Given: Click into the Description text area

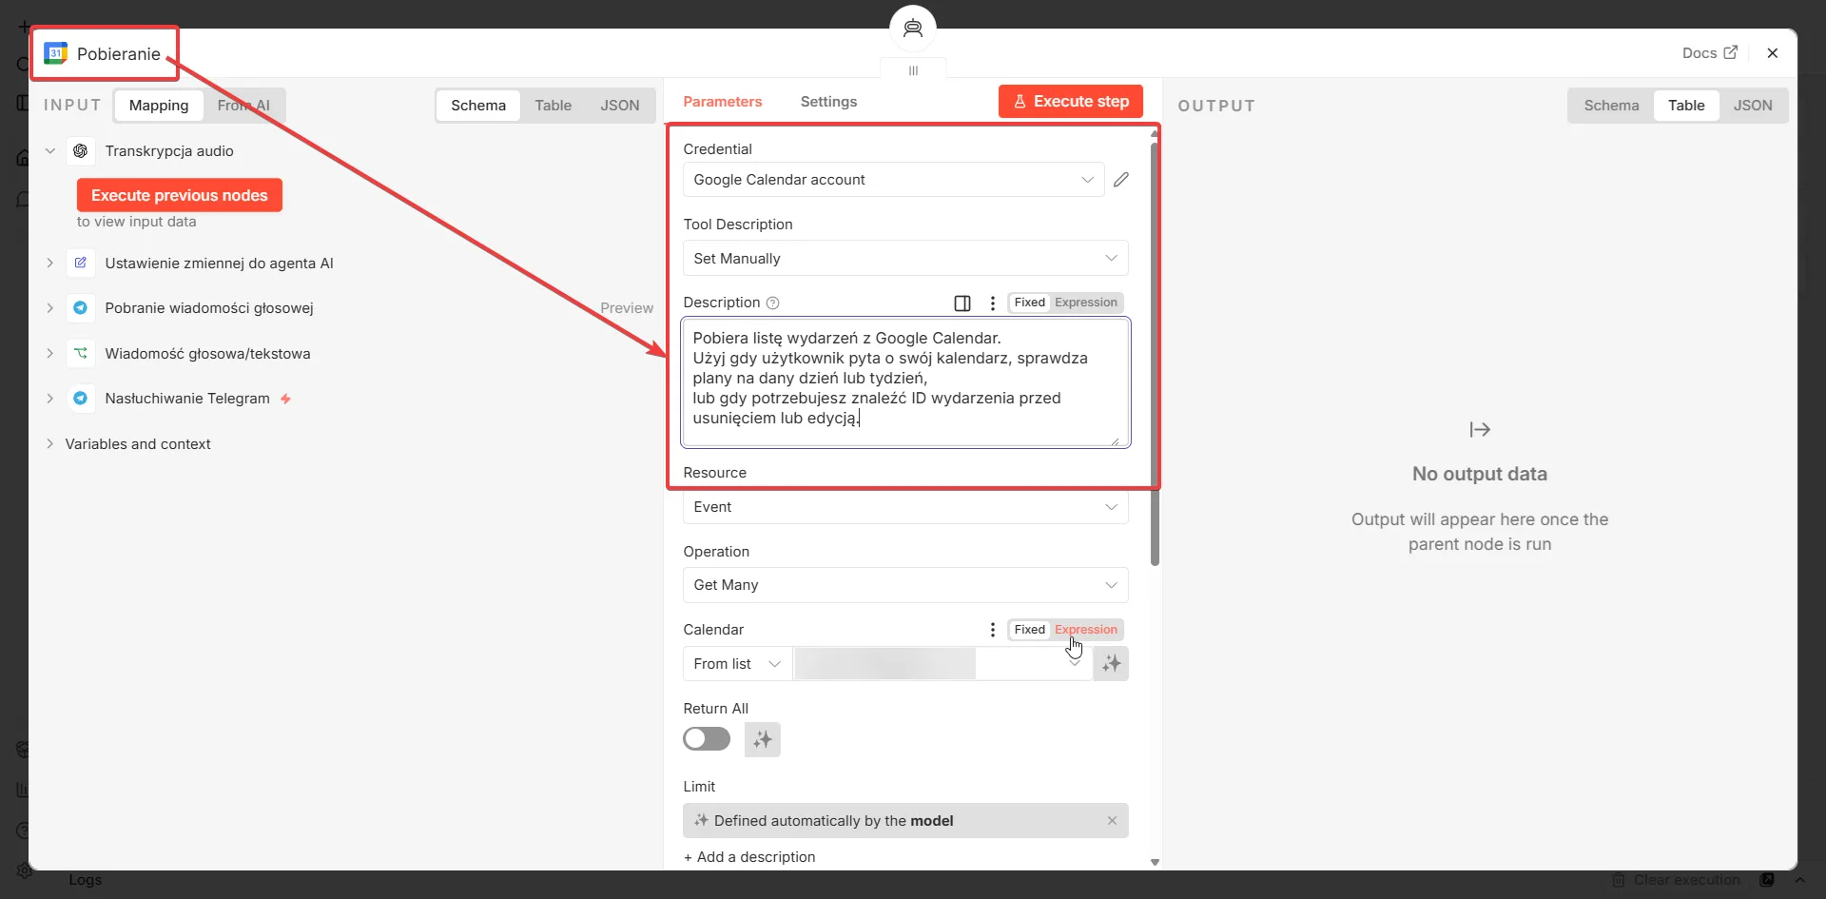Looking at the screenshot, I should 905,382.
